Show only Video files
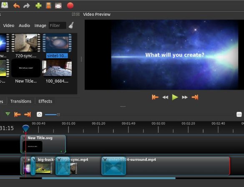 [9, 25]
